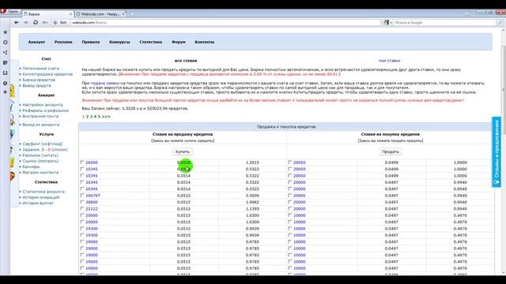The width and height of the screenshot is (506, 284).
Task: Open Рефералы и рефссылки link
Action: [x=46, y=110]
